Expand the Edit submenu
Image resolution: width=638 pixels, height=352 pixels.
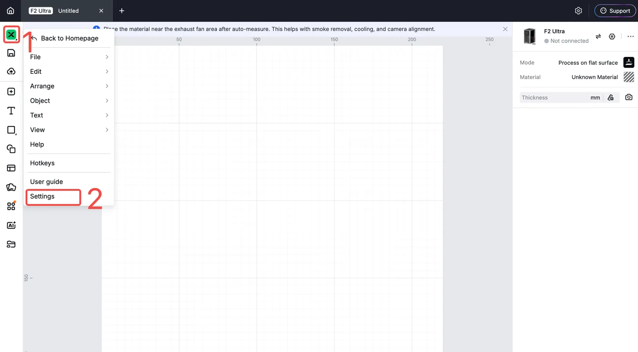[x=69, y=71]
